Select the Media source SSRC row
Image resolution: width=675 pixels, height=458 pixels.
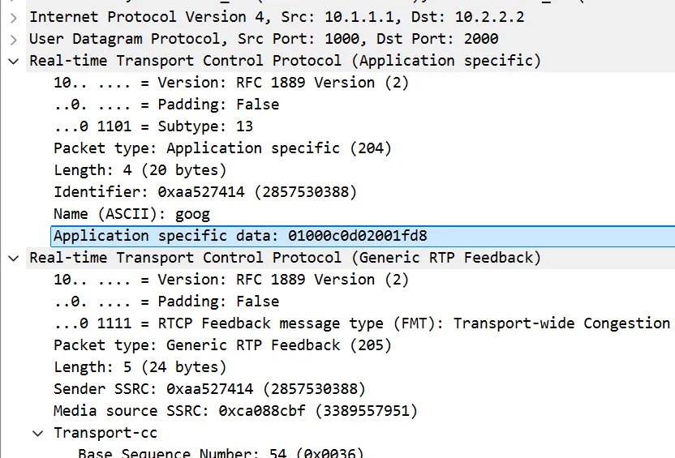235,411
